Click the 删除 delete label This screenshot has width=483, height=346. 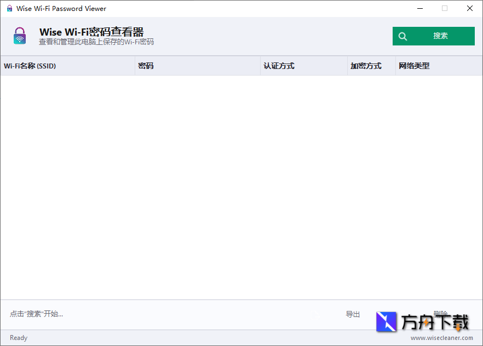440,313
